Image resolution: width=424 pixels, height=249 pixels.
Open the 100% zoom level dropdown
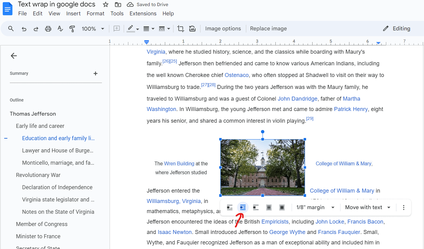point(91,28)
